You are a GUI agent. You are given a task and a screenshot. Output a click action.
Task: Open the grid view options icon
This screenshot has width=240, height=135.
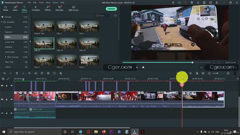click(x=115, y=16)
